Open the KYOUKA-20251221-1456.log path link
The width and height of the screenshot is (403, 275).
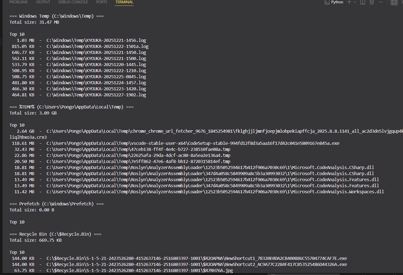[x=96, y=40]
